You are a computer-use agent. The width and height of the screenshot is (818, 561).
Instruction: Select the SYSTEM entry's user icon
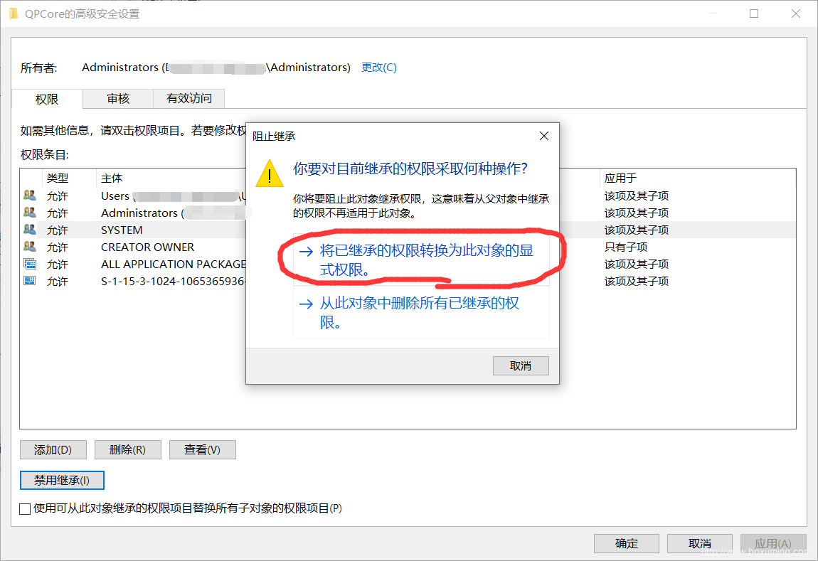tap(30, 230)
